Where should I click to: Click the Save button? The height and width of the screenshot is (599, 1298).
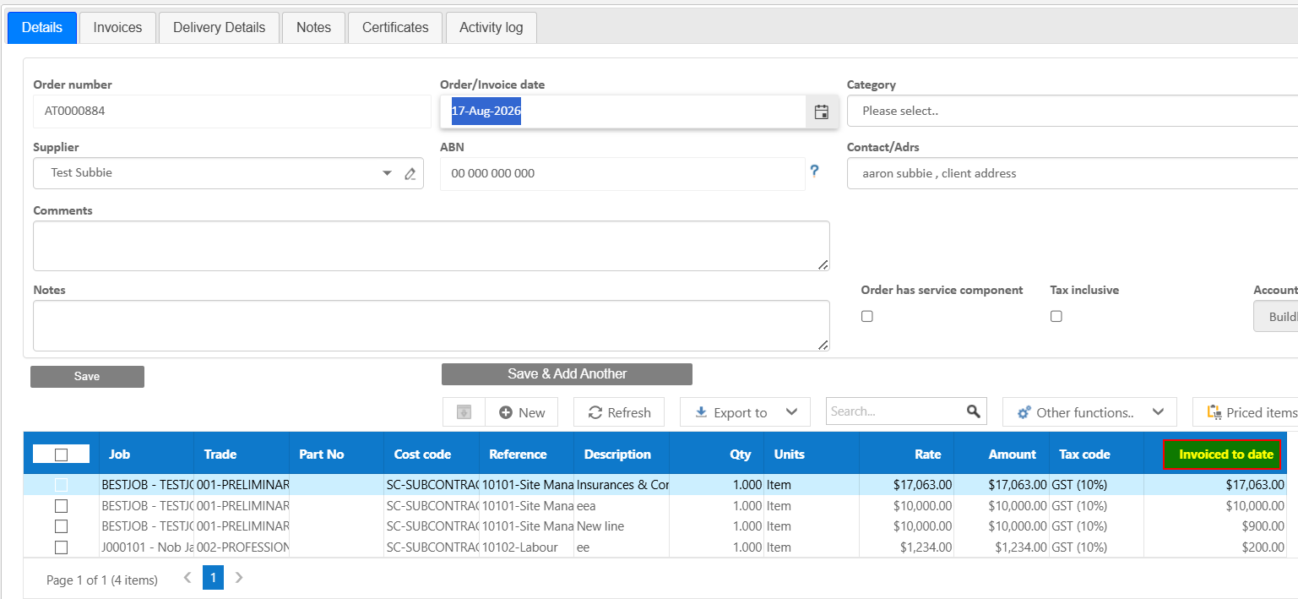coord(87,377)
